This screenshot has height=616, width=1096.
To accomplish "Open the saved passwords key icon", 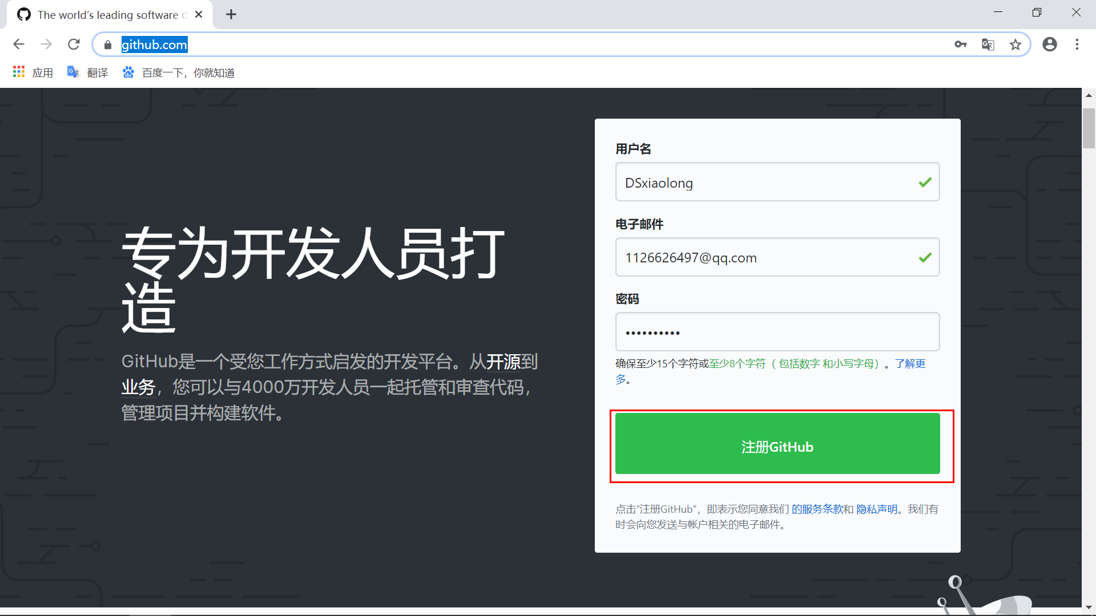I will coord(961,44).
